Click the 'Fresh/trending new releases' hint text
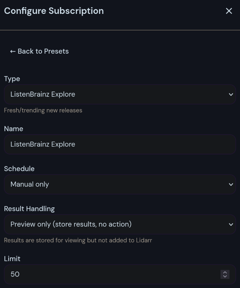Viewport: 240px width, 288px height. tap(43, 110)
